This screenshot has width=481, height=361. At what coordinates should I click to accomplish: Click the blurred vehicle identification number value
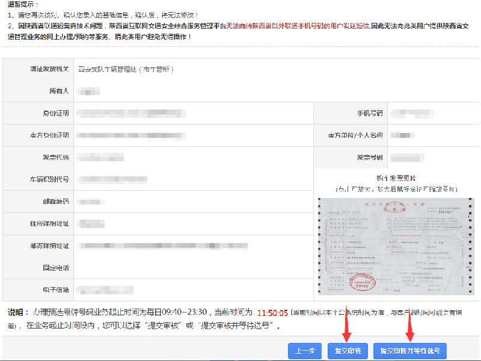pos(112,179)
